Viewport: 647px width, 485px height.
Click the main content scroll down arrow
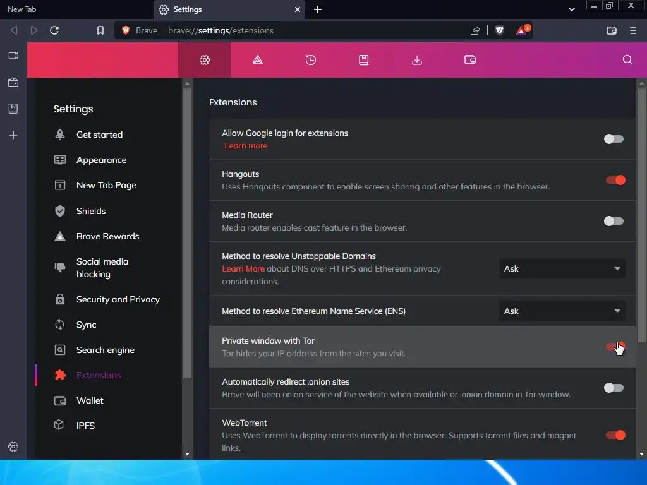pyautogui.click(x=641, y=454)
